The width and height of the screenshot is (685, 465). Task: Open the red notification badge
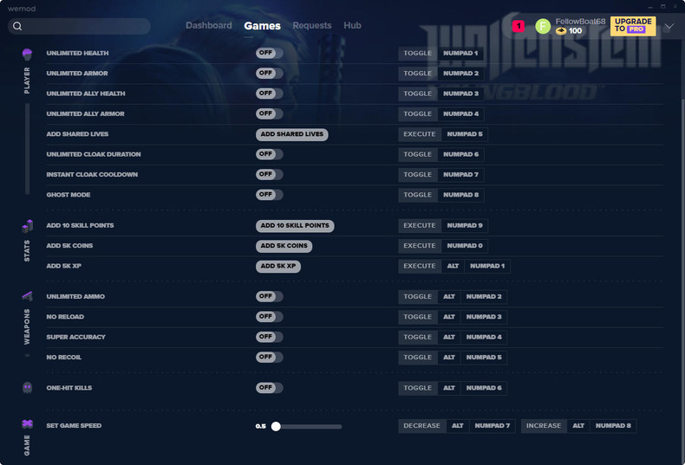tap(519, 26)
